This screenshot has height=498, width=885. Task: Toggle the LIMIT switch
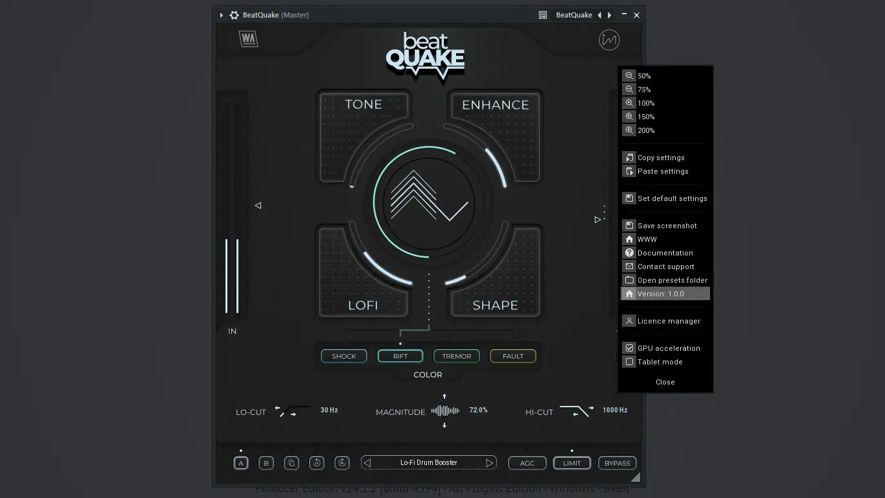tap(571, 463)
